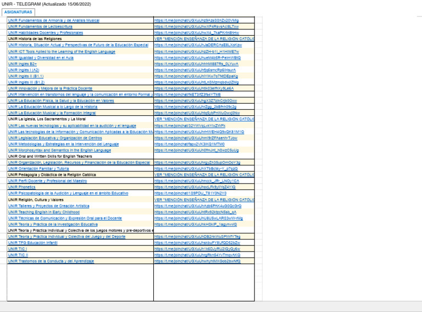Image resolution: width=422 pixels, height=312 pixels.
Task: Open UNIR Igualdad y Diversidad en el Aula
Action: pyautogui.click(x=41, y=58)
